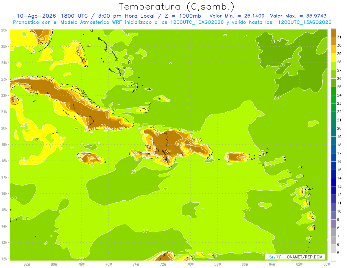
Task: Click the 68W longitude axis label
Action: pyautogui.click(x=217, y=264)
